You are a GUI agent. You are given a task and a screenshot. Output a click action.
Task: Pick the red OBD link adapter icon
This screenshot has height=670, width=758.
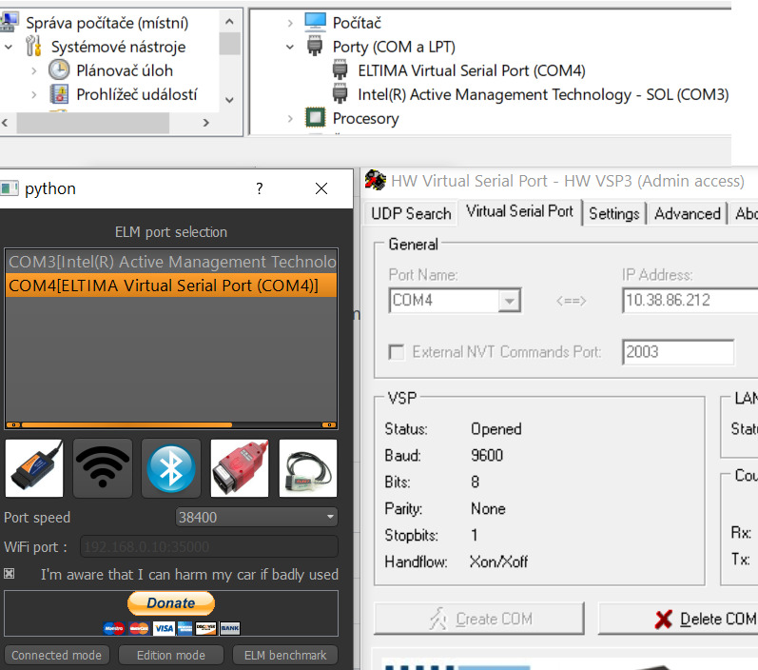pos(240,467)
